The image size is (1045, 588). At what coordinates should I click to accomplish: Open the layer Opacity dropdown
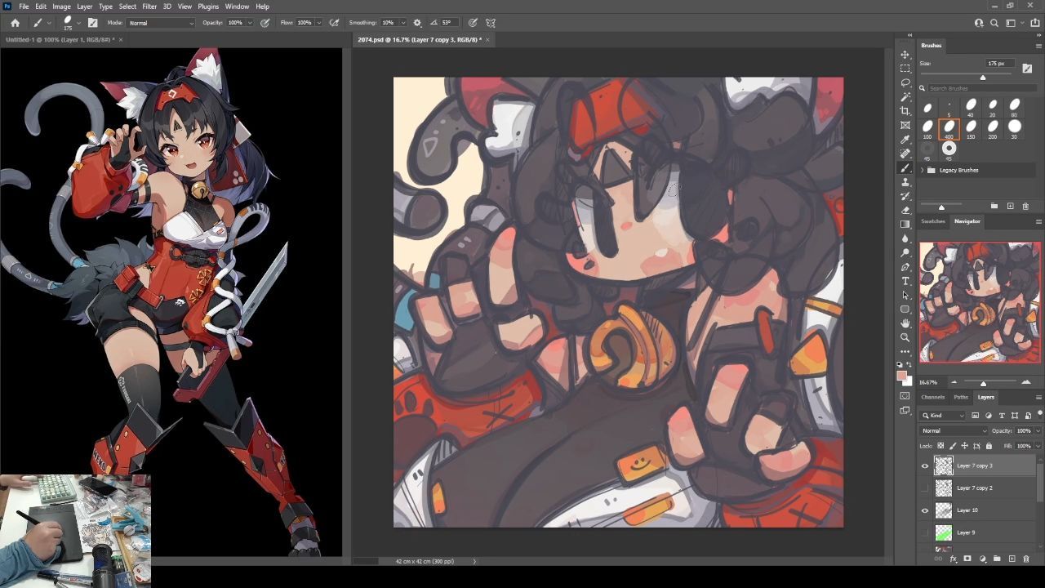1038,430
